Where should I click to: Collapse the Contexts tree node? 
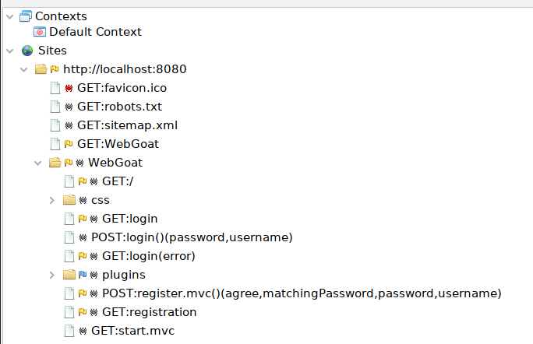[9, 16]
